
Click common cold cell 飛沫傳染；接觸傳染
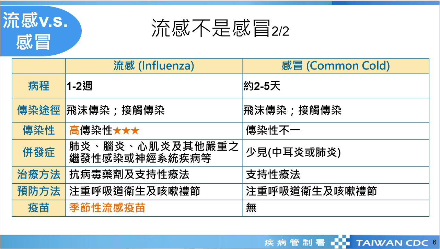pos(336,110)
